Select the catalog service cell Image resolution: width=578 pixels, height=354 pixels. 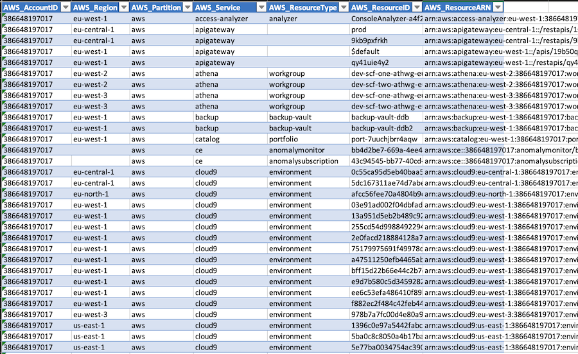pyautogui.click(x=230, y=139)
